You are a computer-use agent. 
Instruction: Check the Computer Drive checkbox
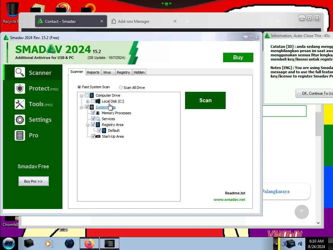click(x=87, y=95)
